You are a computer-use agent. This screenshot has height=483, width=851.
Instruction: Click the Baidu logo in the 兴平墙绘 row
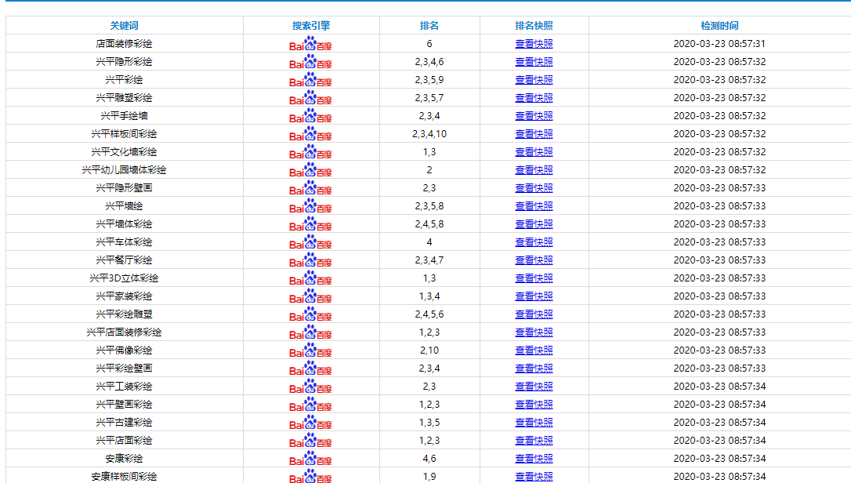310,206
